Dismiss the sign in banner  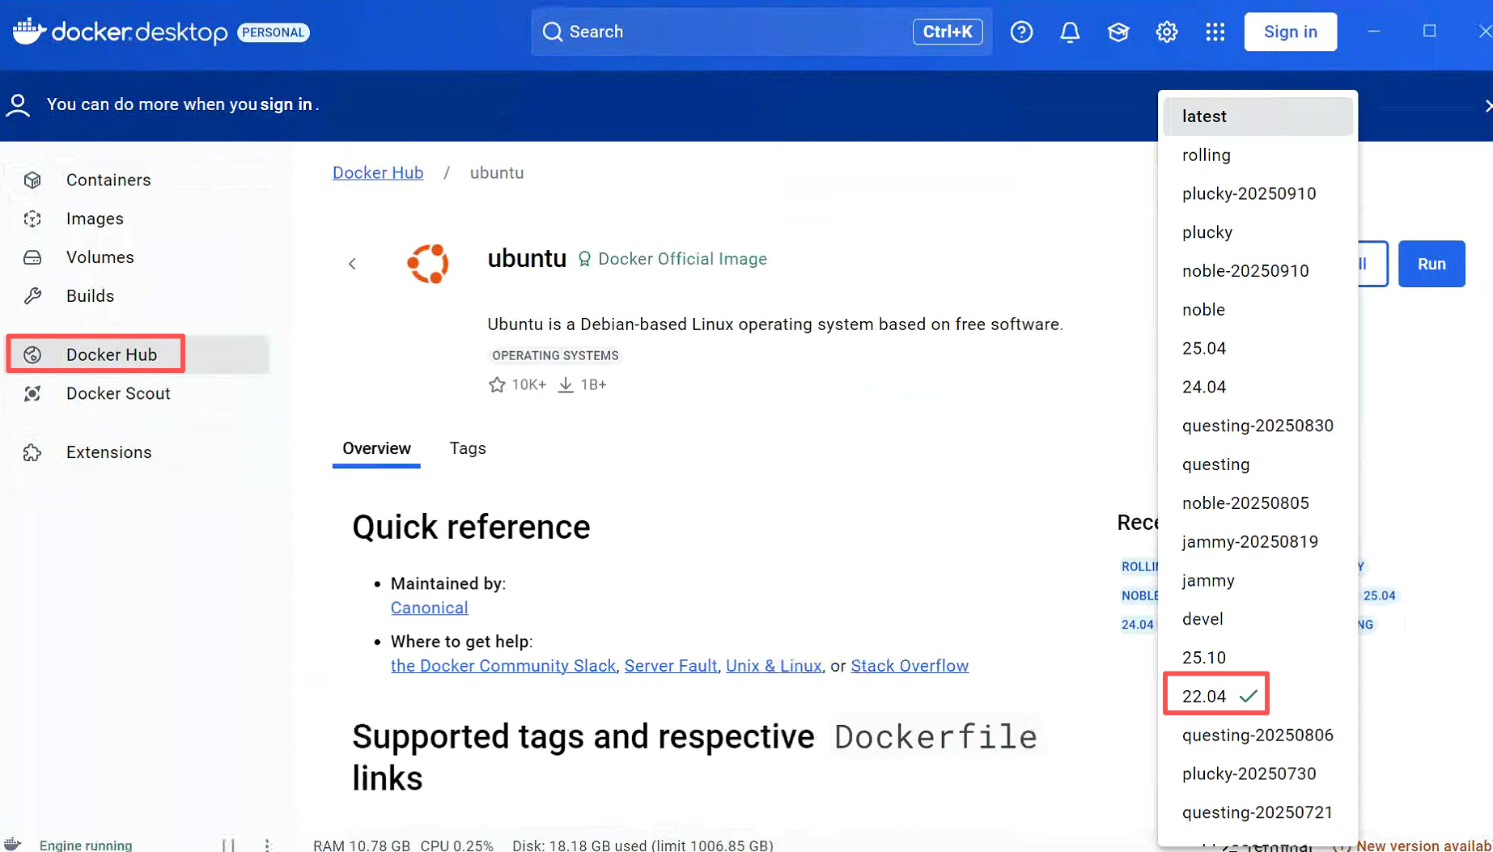(x=1487, y=105)
